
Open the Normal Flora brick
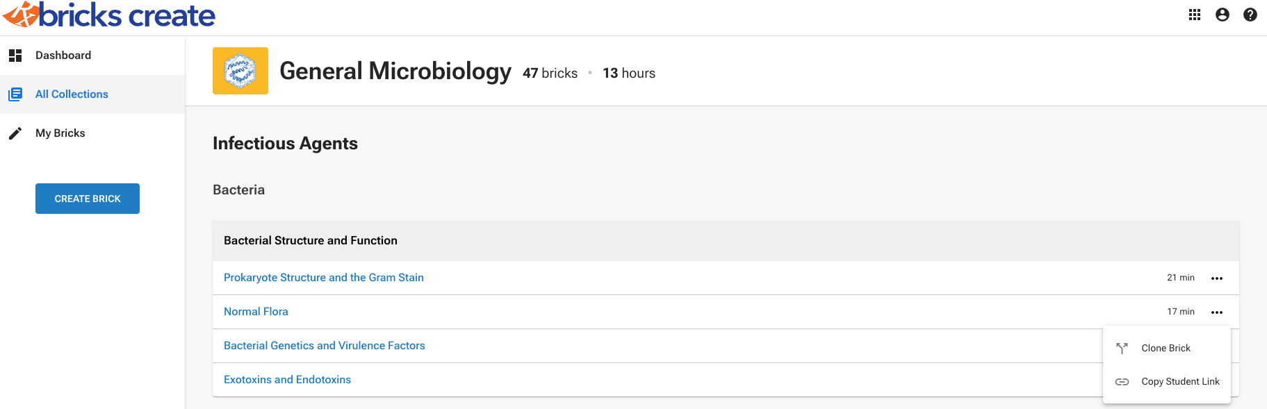coord(256,311)
